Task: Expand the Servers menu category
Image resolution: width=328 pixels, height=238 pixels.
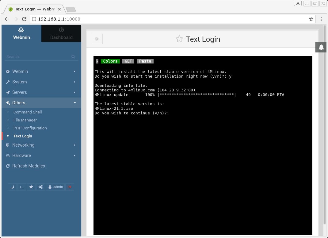Action: tap(41, 92)
